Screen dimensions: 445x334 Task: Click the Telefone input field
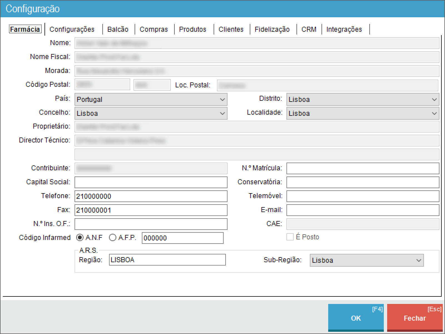click(x=151, y=196)
